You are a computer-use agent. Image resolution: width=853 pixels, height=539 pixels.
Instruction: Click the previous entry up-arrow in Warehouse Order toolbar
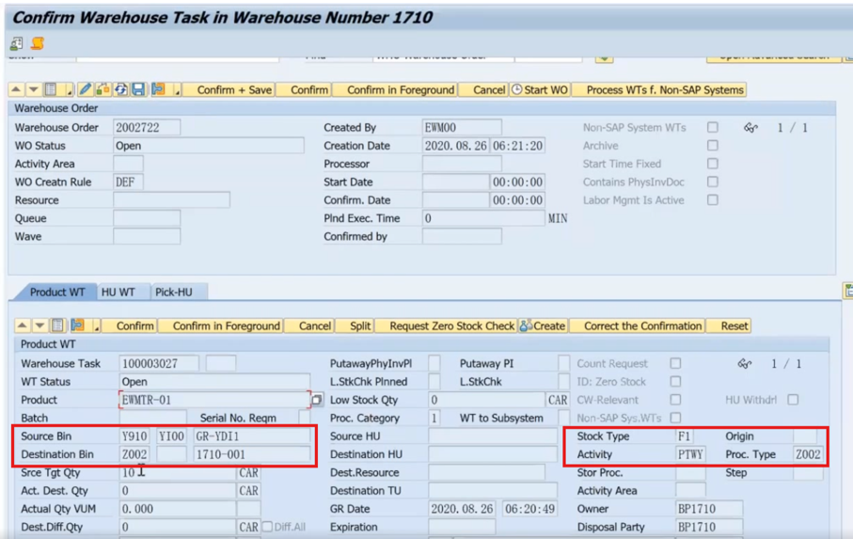pyautogui.click(x=16, y=89)
